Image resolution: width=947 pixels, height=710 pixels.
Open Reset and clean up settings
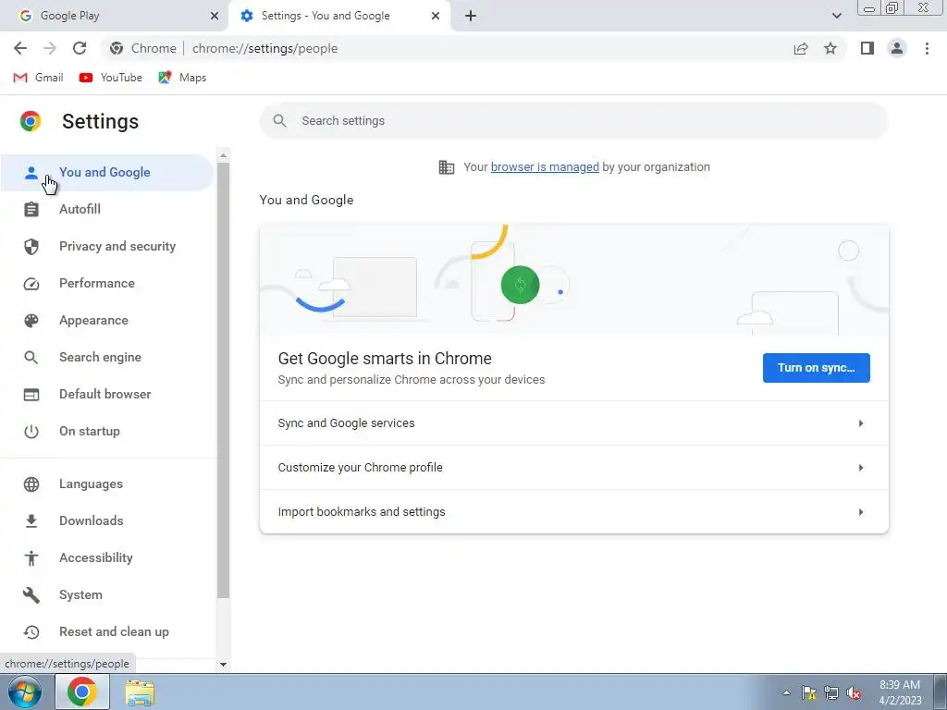[107, 632]
